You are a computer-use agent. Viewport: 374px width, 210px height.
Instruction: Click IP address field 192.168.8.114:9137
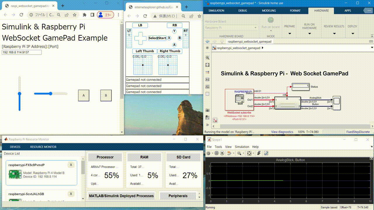point(22,52)
